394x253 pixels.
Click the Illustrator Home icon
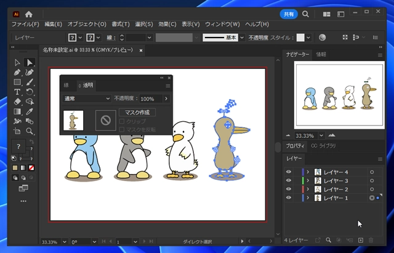pos(29,14)
